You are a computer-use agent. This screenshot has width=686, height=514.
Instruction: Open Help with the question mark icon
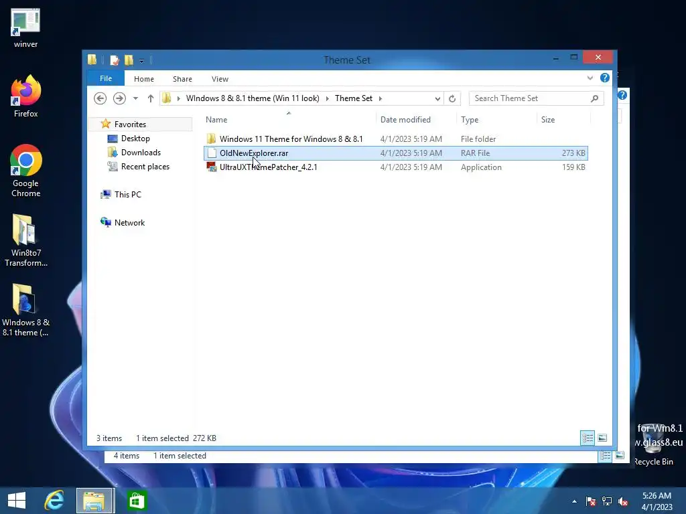pos(605,78)
